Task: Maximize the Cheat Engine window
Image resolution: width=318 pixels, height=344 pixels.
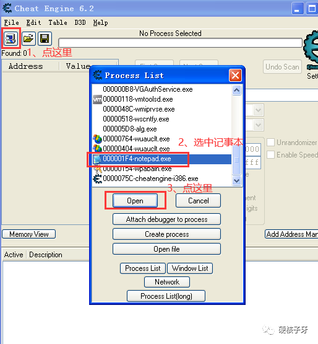Action: (x=312, y=8)
